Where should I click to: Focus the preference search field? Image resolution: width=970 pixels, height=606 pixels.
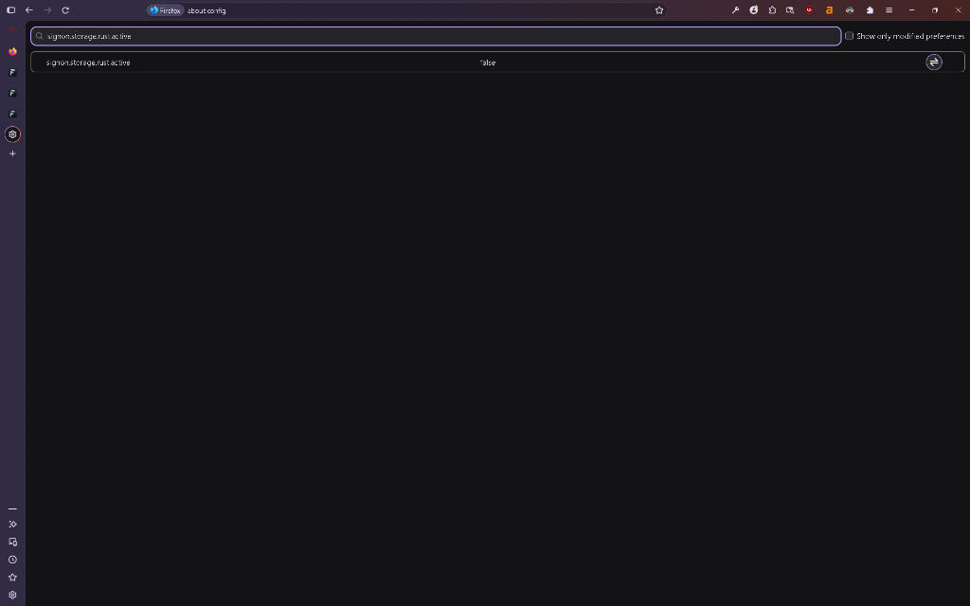pyautogui.click(x=436, y=36)
